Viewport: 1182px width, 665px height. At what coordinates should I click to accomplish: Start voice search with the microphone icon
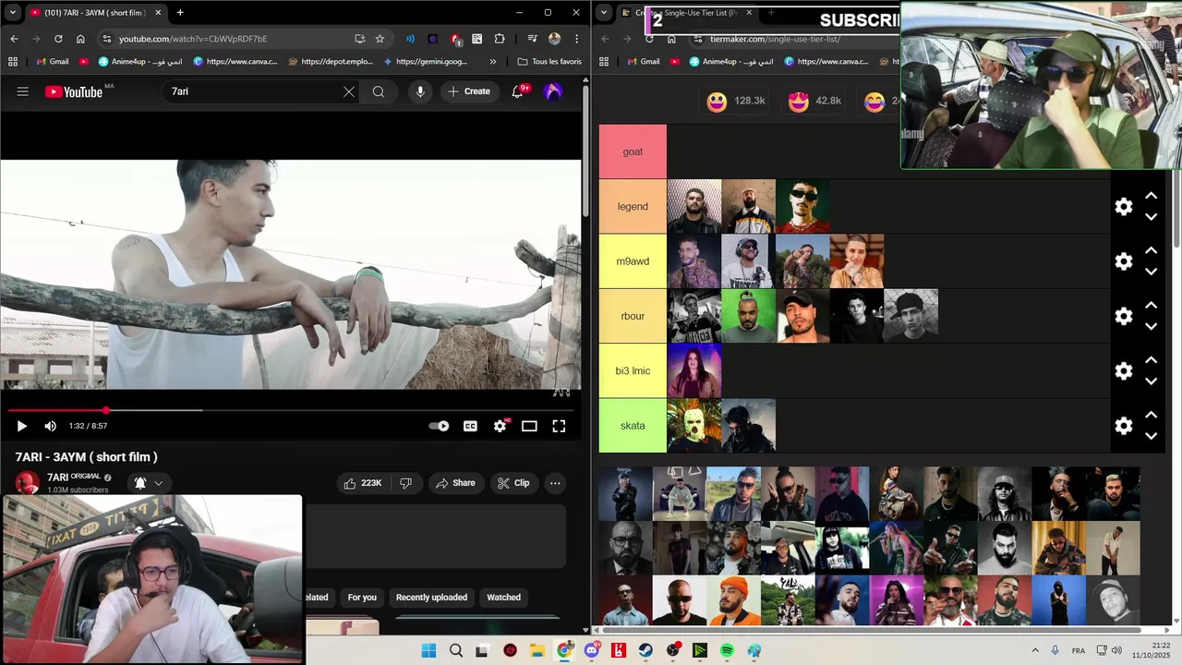tap(420, 91)
